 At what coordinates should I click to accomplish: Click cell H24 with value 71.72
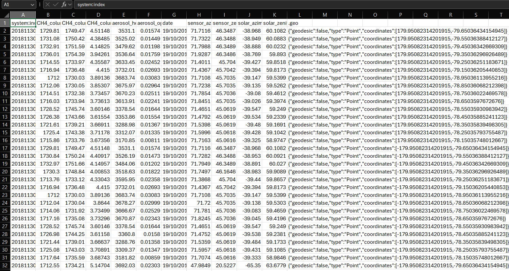(199, 203)
